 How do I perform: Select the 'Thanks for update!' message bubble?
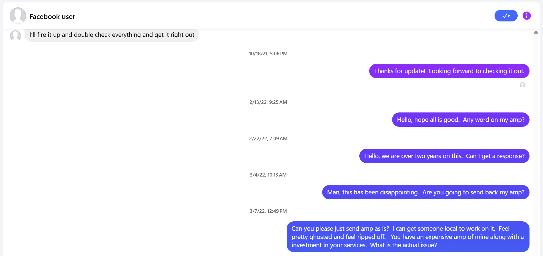[449, 71]
